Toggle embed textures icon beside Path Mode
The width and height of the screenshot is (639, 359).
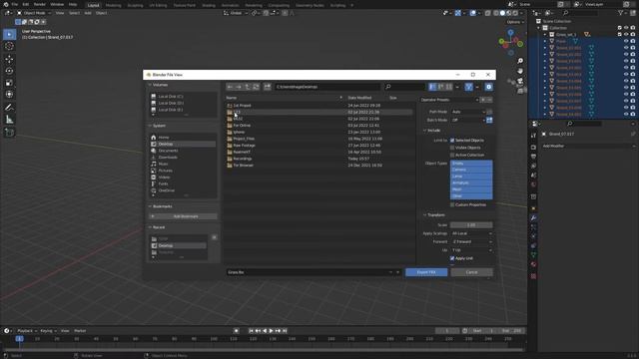489,112
